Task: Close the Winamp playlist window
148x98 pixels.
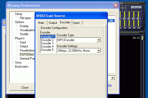Action: click(144, 32)
